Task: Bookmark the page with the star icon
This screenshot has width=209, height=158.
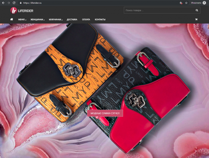Action: pyautogui.click(x=186, y=3)
